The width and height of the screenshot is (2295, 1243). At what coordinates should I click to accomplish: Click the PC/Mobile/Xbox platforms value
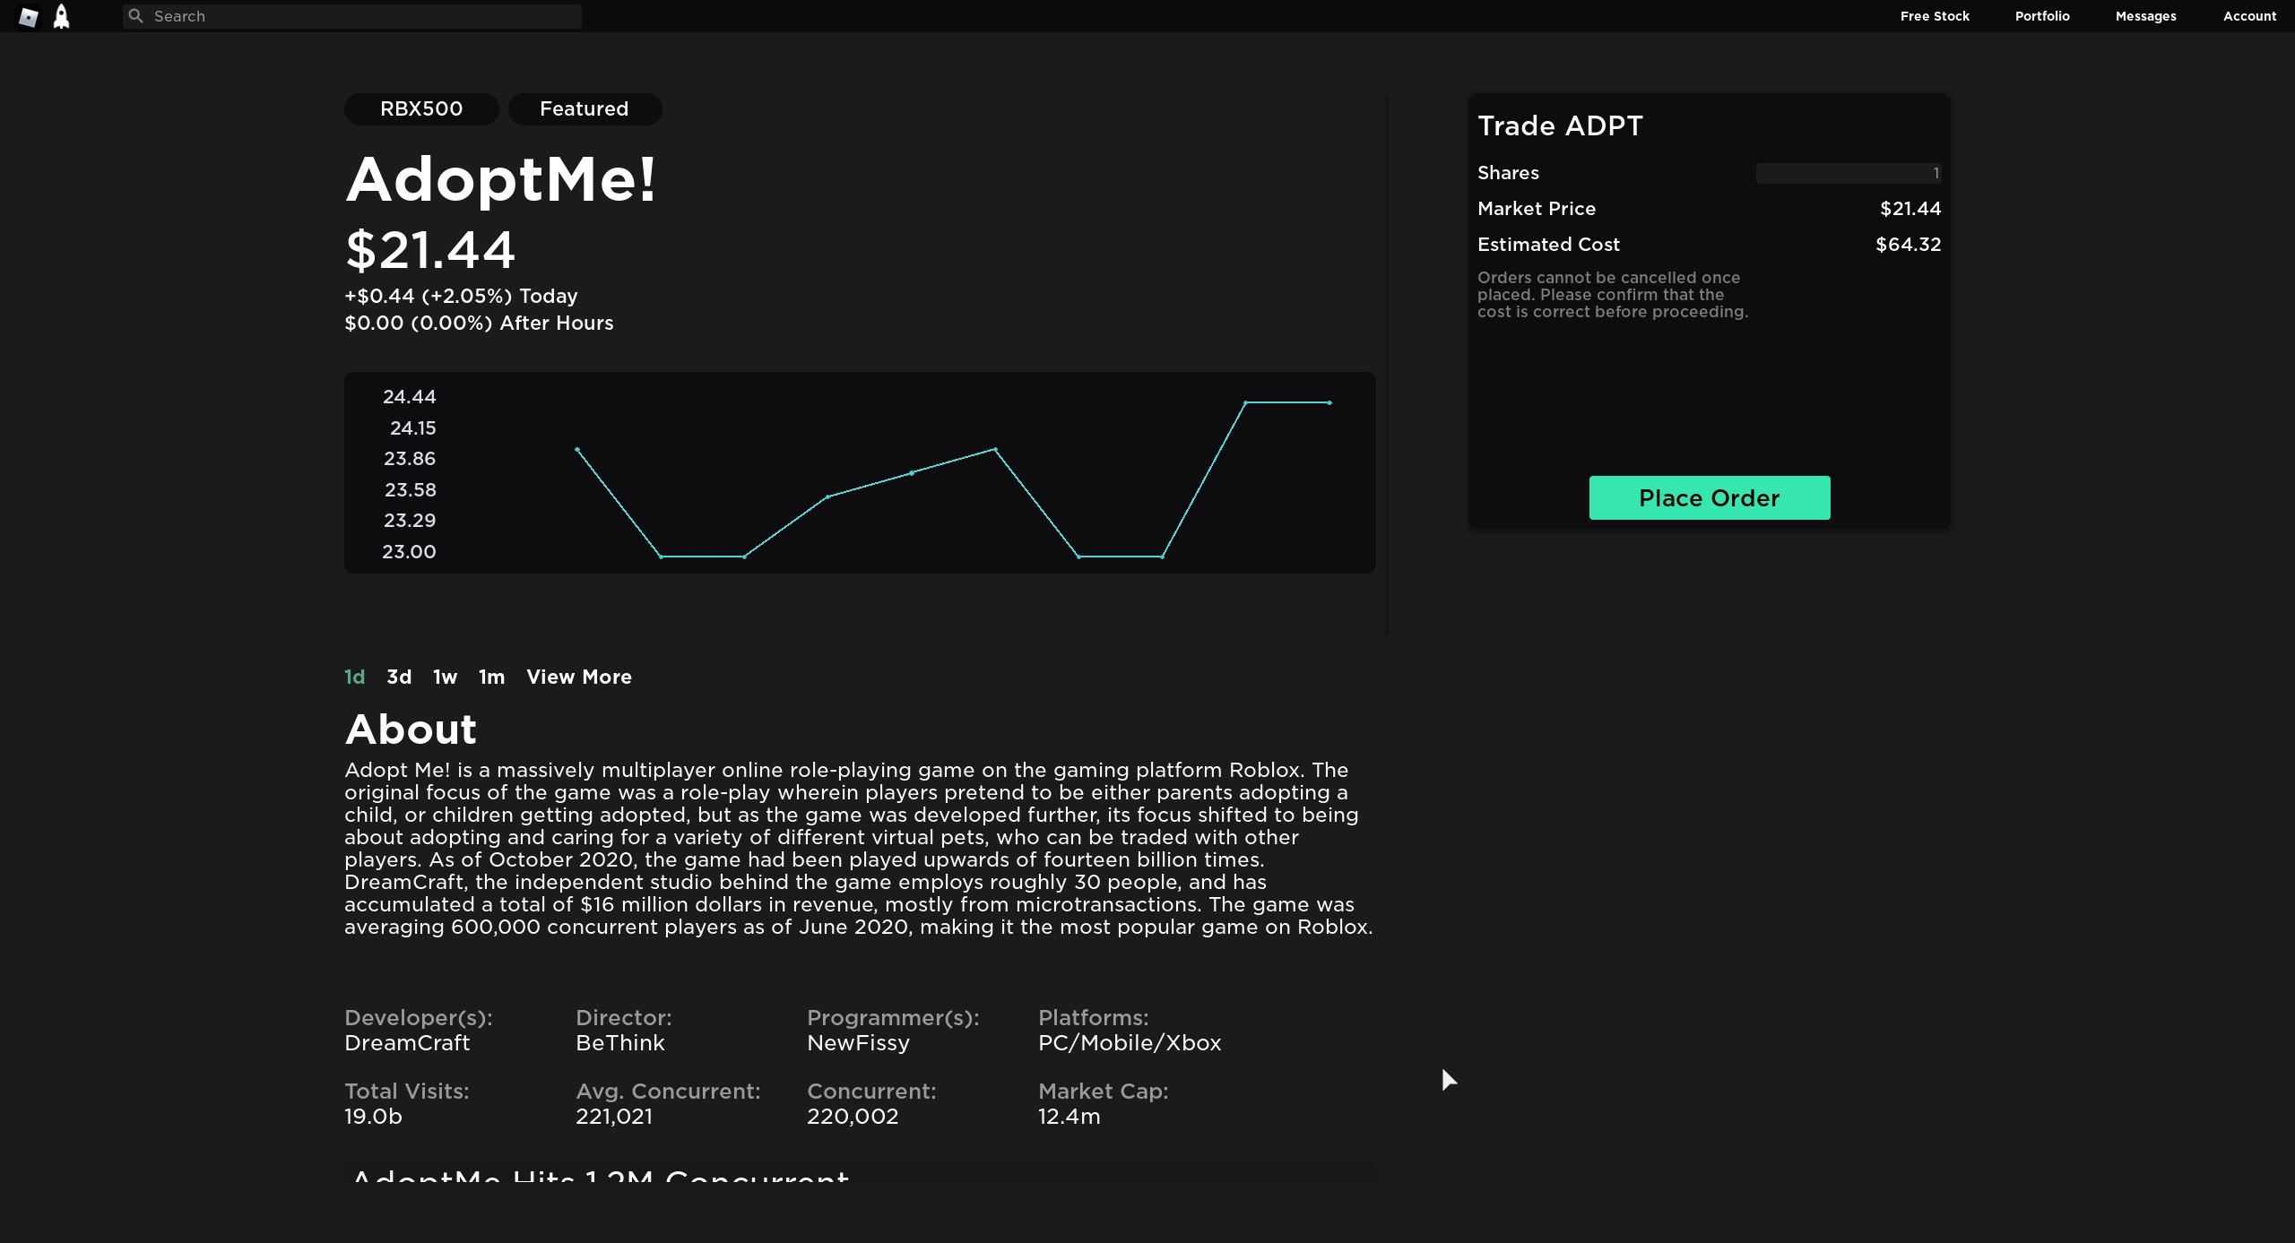pos(1130,1043)
